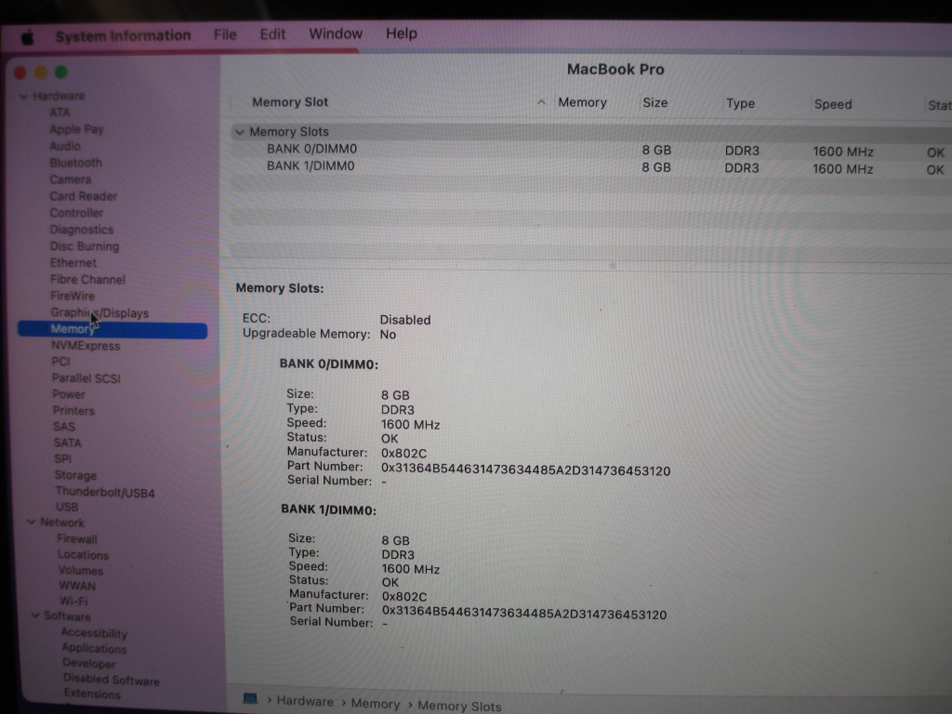The height and width of the screenshot is (714, 952).
Task: Click the ECC Disabled value
Action: 405,320
